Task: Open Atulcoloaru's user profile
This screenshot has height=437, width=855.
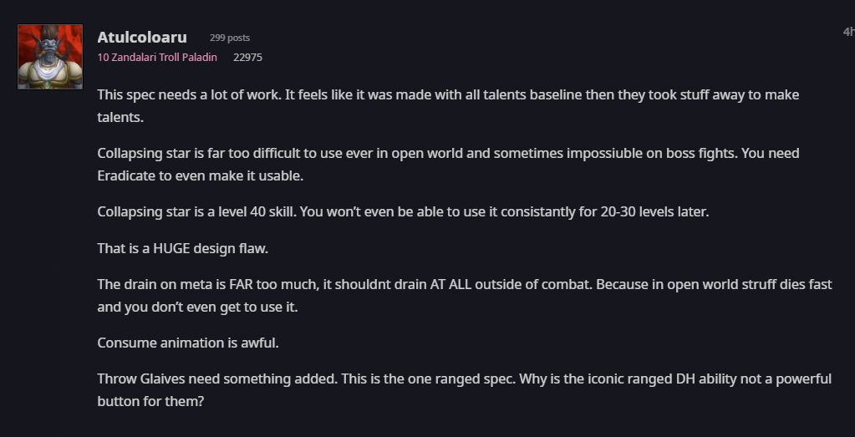Action: [x=141, y=38]
